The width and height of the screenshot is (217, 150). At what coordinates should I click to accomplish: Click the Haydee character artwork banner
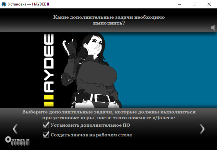[108, 70]
